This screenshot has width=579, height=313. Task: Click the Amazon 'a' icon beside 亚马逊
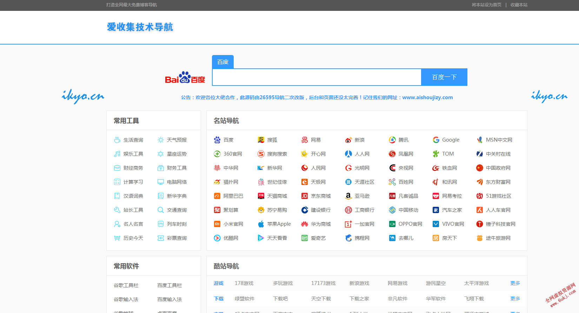pyautogui.click(x=348, y=196)
